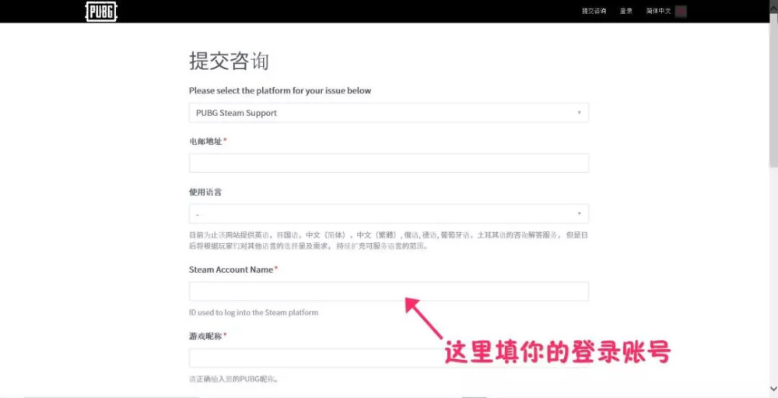Click the Steam Account Name input field
778x398 pixels.
tap(388, 291)
